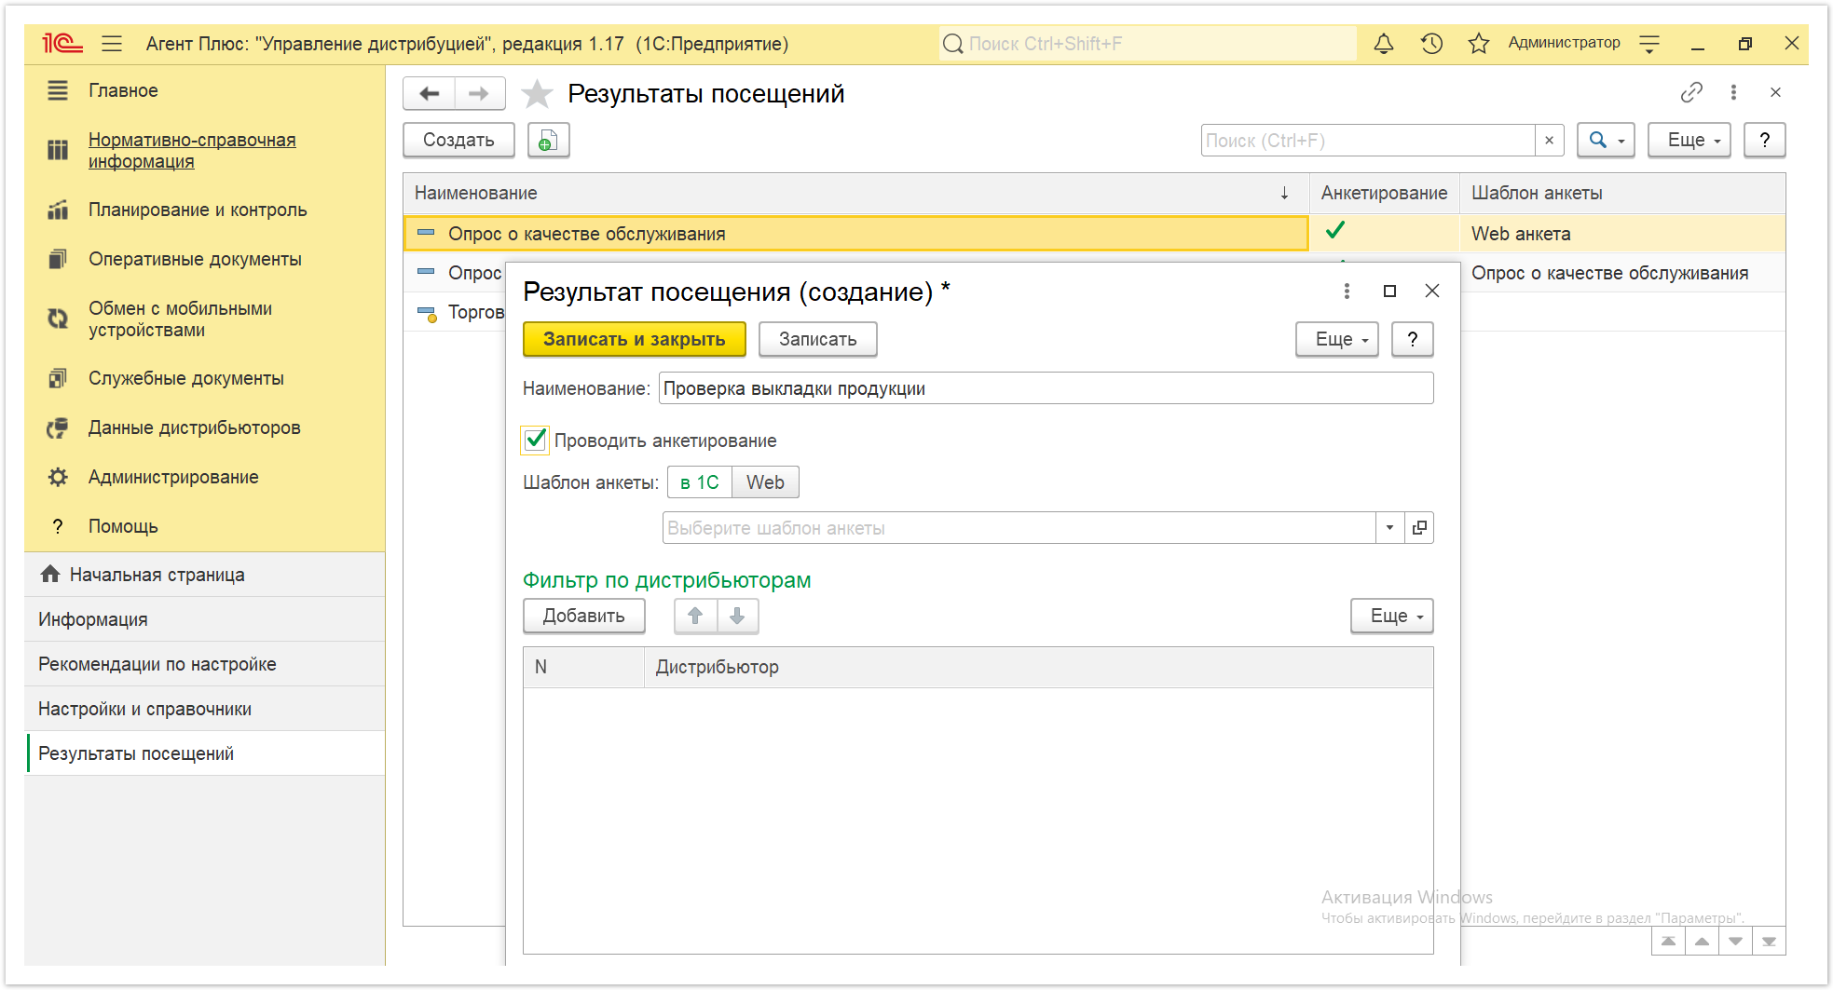The width and height of the screenshot is (1833, 990).
Task: Go forward with the right arrow
Action: [x=479, y=93]
